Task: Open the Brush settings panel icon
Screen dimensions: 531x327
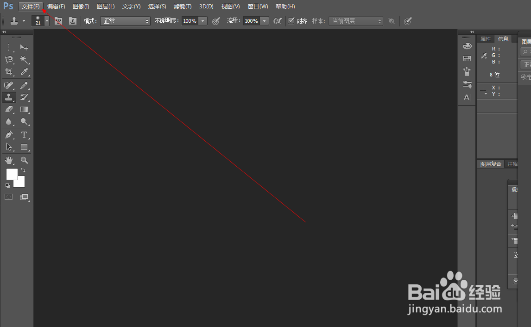Action: pyautogui.click(x=467, y=84)
